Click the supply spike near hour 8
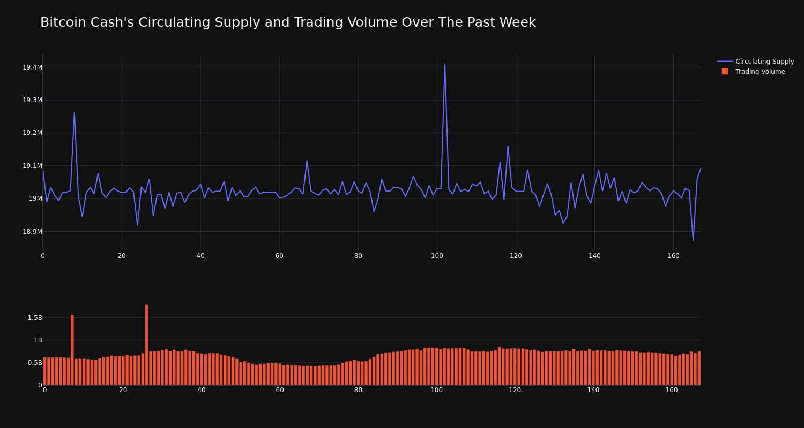804x428 pixels. (x=75, y=113)
